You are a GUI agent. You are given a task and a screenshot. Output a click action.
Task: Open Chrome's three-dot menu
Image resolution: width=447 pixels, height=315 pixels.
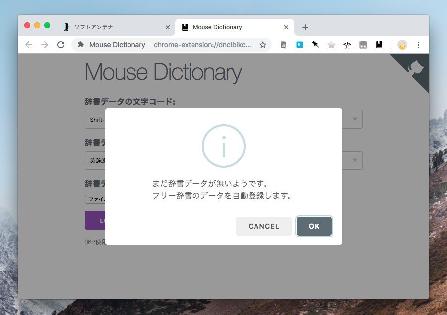[x=418, y=45]
